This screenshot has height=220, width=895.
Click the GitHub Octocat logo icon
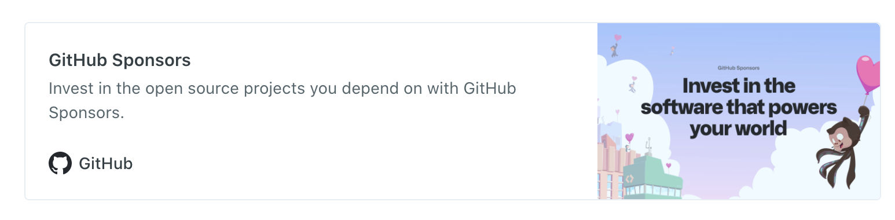pos(60,164)
